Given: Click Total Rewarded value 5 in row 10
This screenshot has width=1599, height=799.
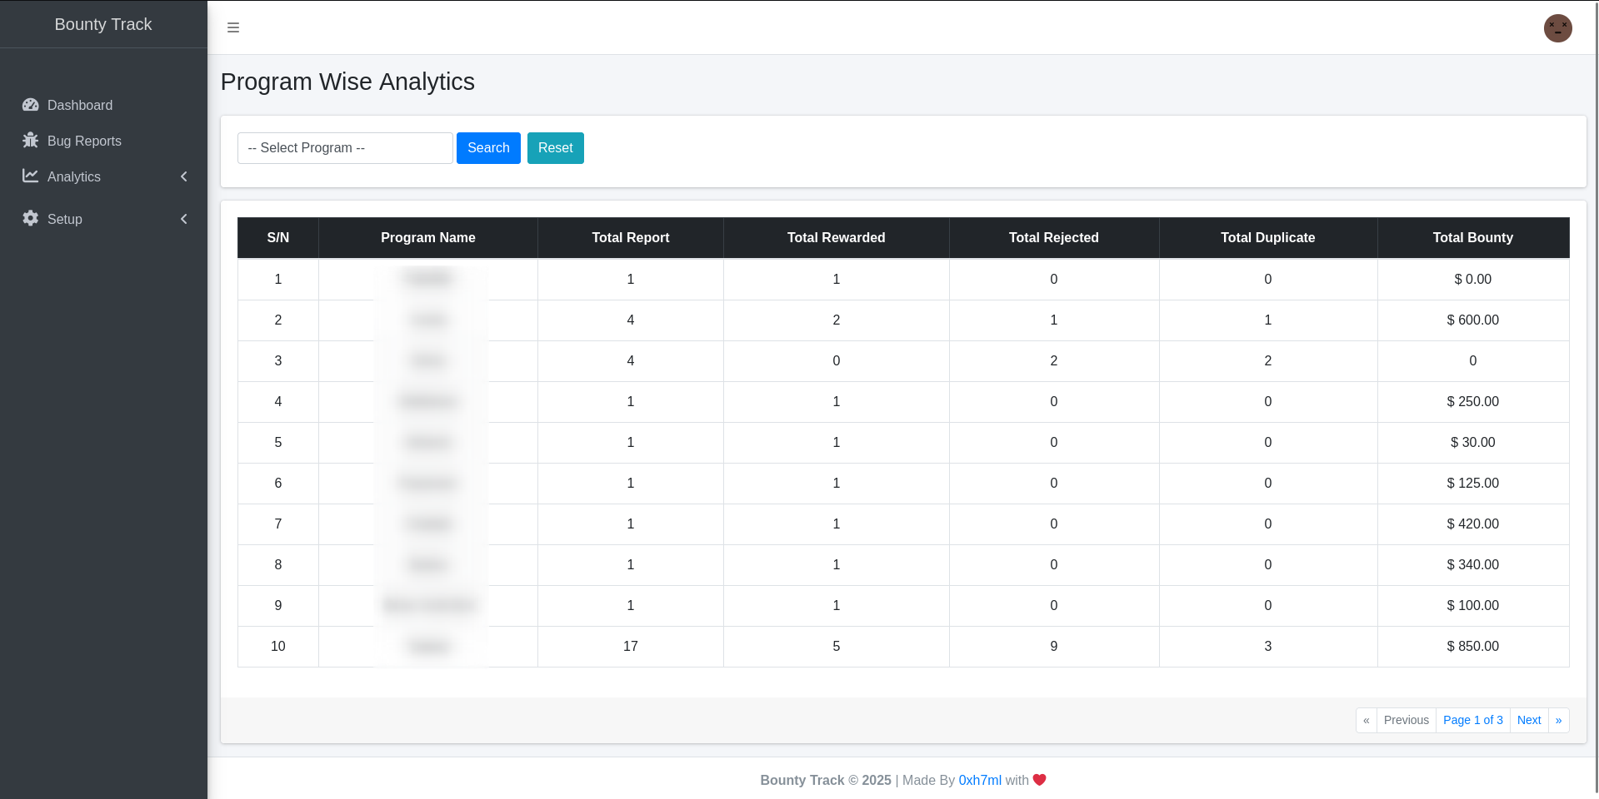Looking at the screenshot, I should tap(837, 647).
